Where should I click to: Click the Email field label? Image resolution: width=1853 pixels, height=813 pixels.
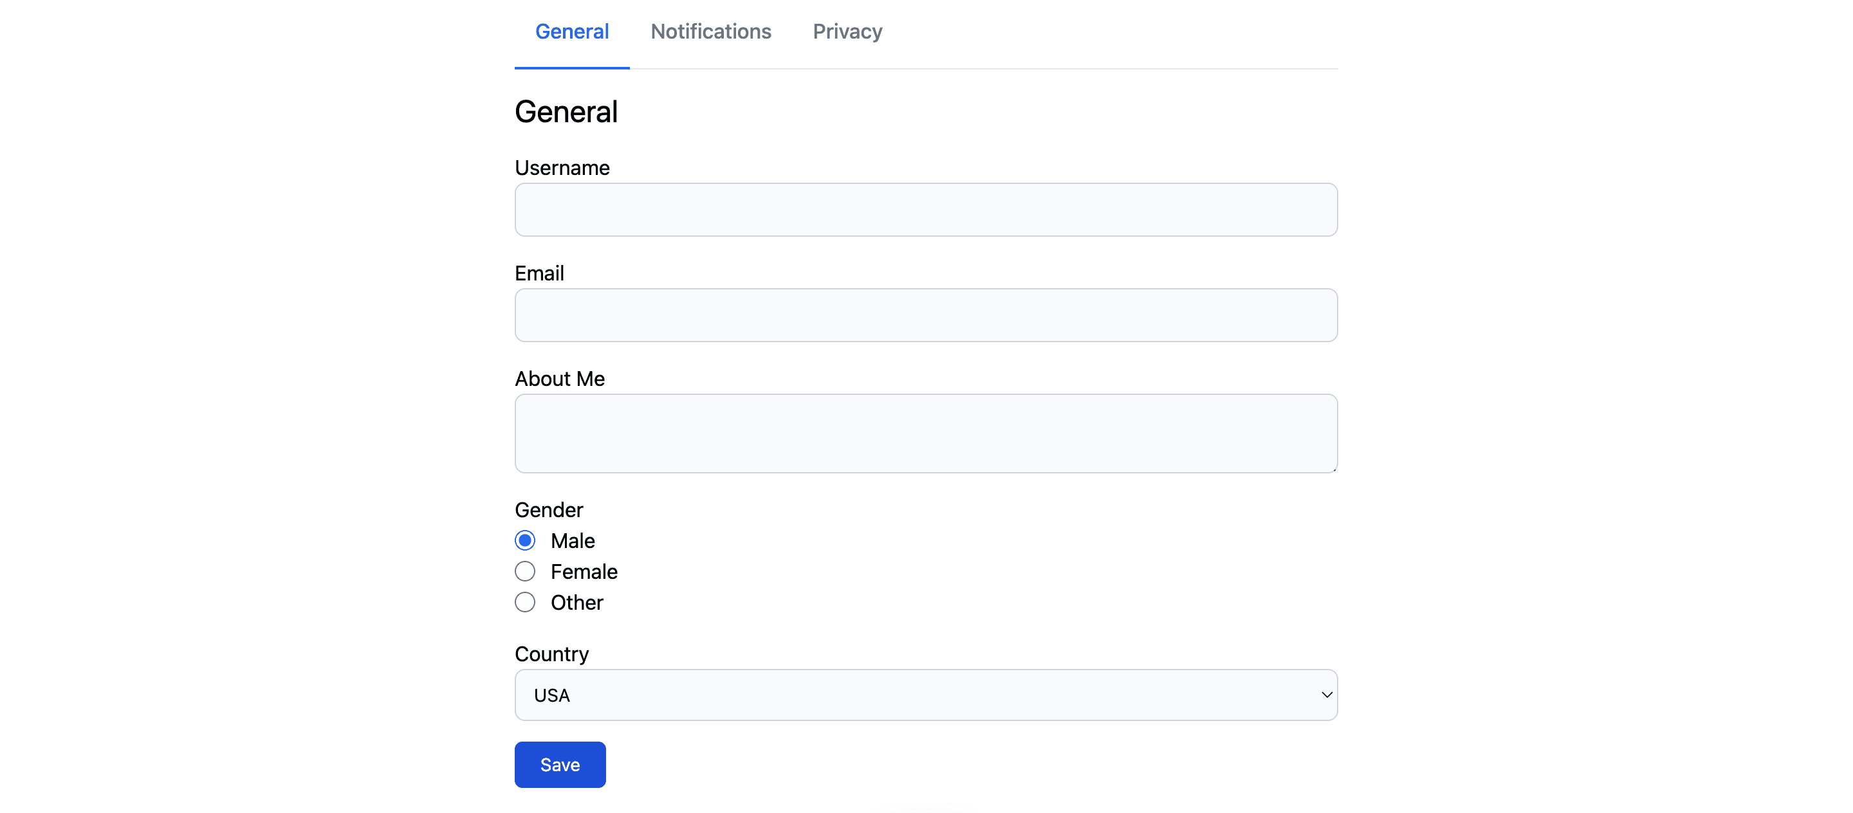[x=539, y=273]
